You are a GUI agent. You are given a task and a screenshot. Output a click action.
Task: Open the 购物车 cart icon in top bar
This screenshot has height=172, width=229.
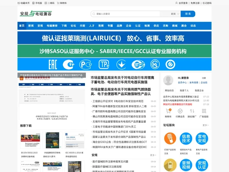tap(58, 3)
